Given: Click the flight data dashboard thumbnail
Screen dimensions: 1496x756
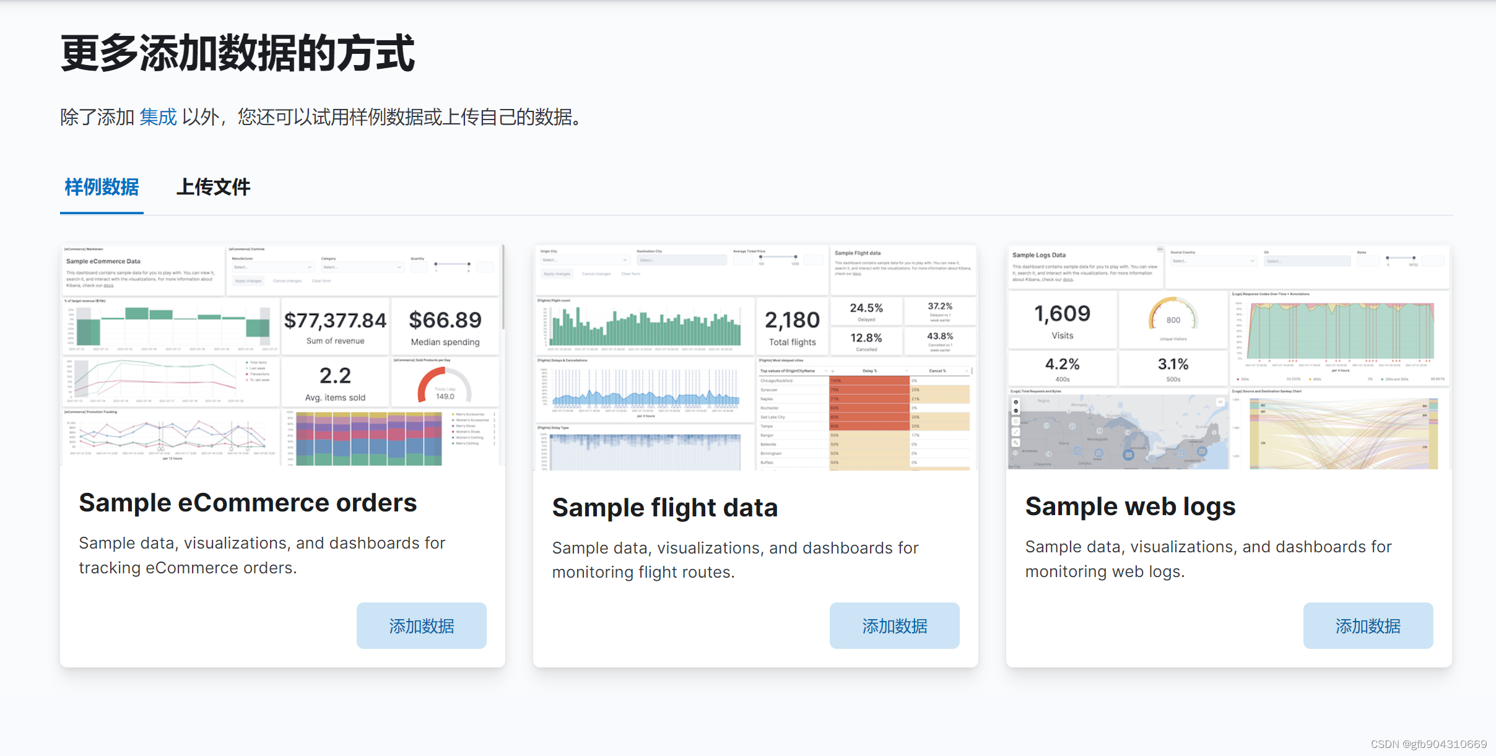Looking at the screenshot, I should 755,357.
